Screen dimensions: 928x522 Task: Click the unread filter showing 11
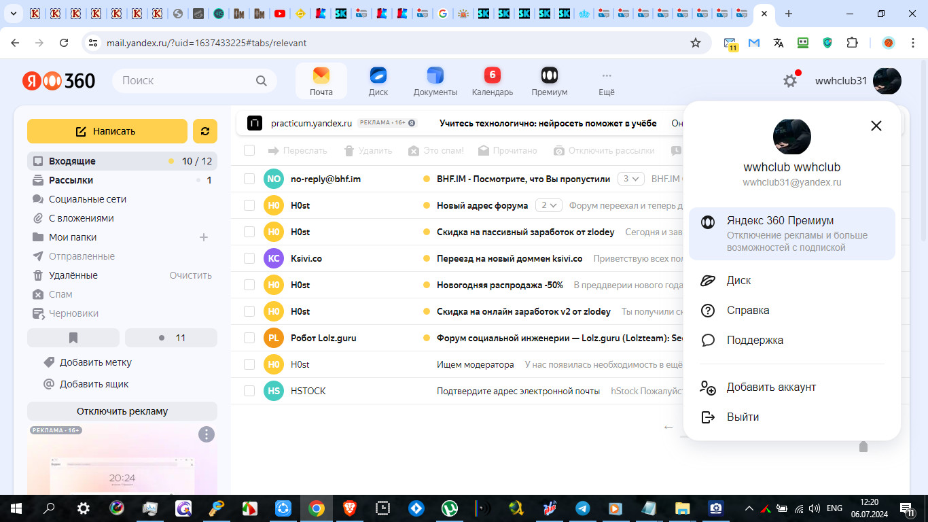click(x=171, y=338)
